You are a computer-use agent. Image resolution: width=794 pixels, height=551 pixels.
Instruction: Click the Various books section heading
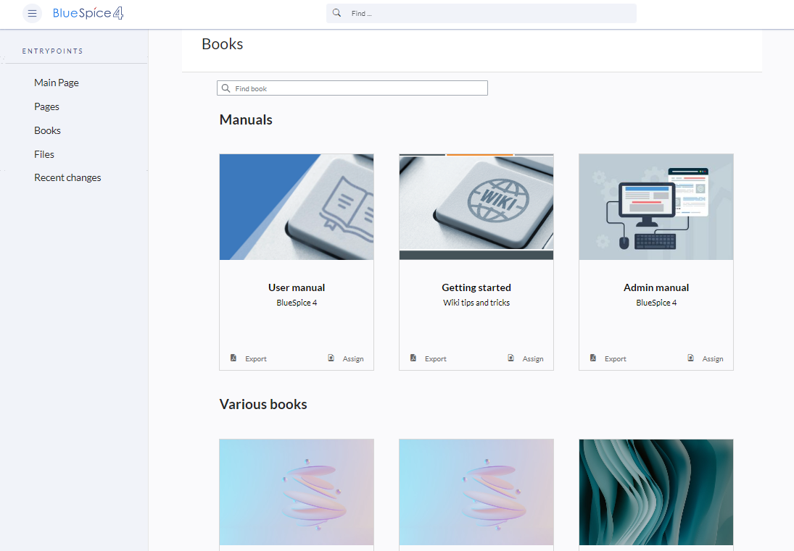(263, 405)
